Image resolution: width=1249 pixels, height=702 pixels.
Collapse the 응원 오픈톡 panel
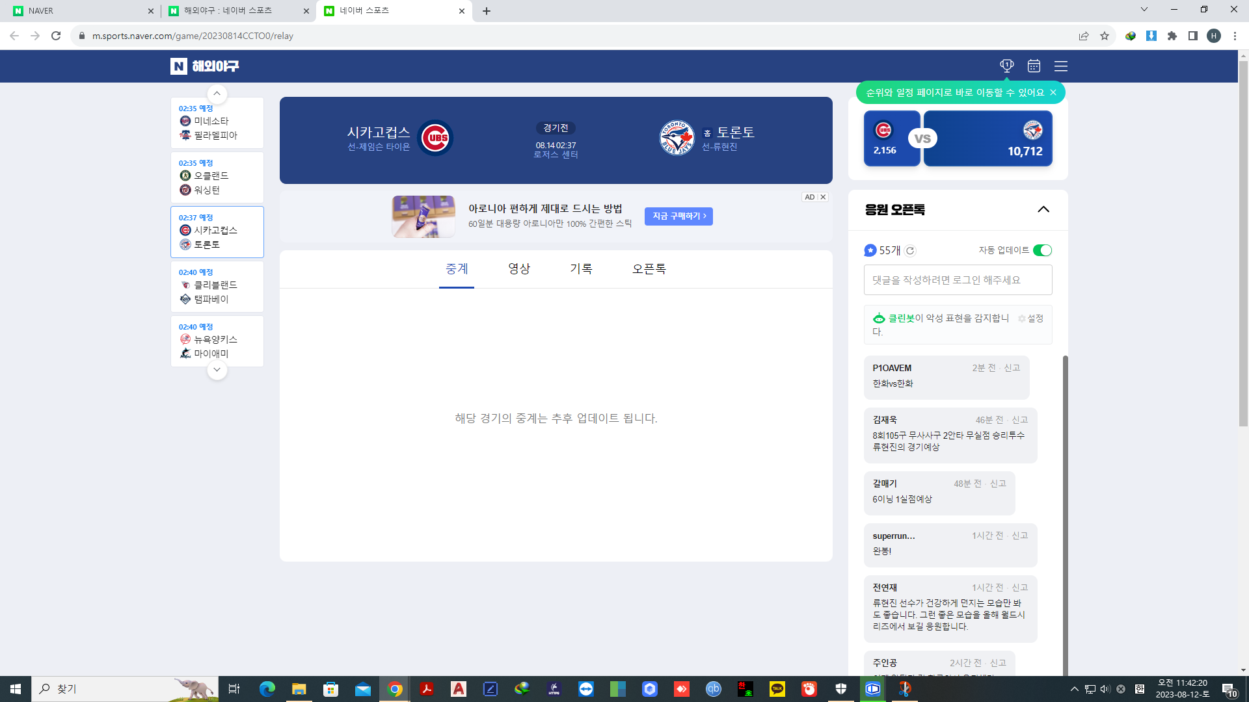(1043, 209)
